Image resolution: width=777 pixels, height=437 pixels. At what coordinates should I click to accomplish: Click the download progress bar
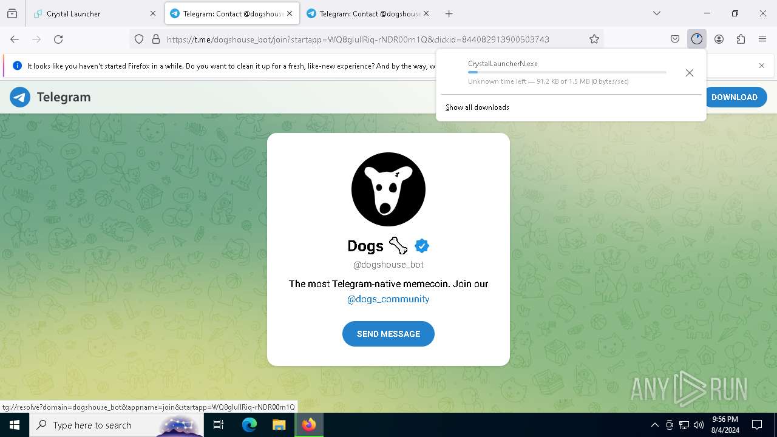pos(567,72)
